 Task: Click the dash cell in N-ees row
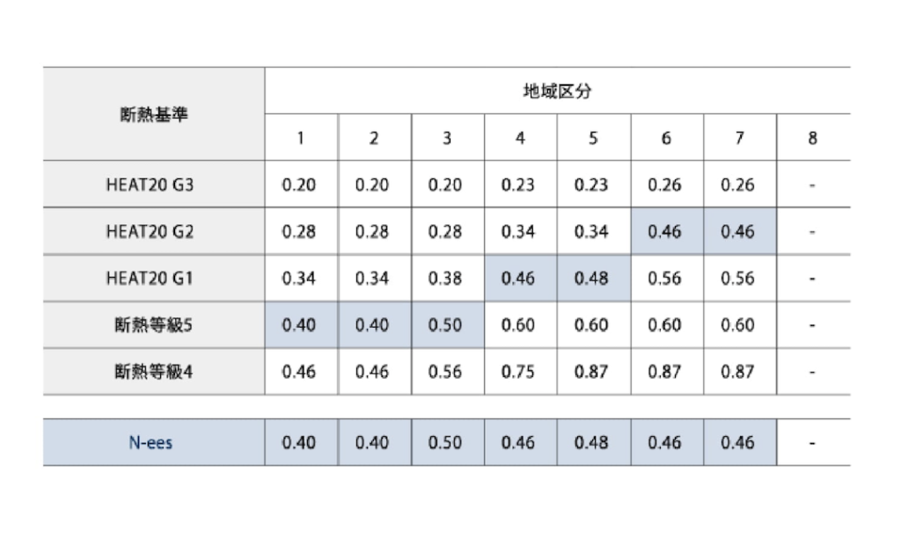pos(812,443)
